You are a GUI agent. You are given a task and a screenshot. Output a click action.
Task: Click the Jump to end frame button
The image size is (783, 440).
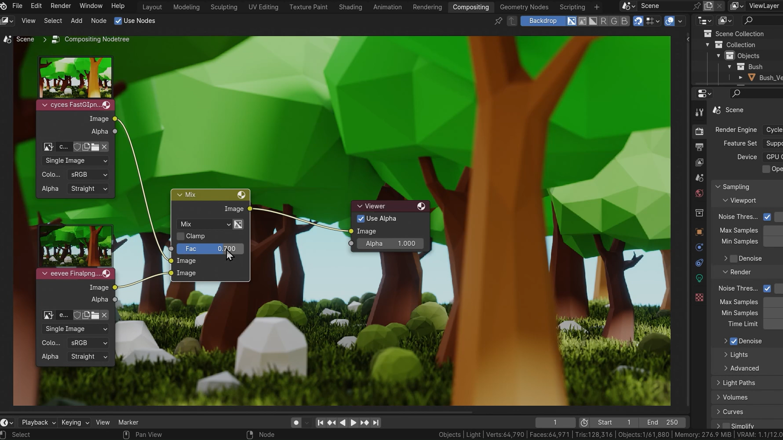376,422
